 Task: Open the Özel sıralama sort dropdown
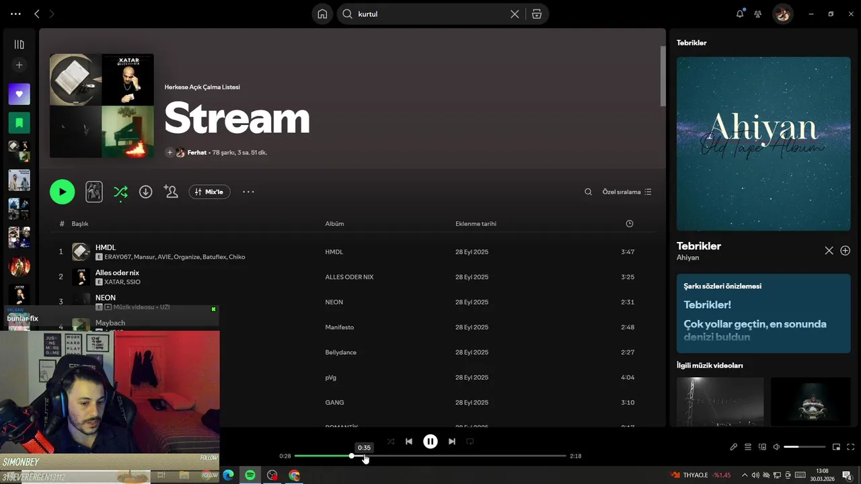[627, 192]
